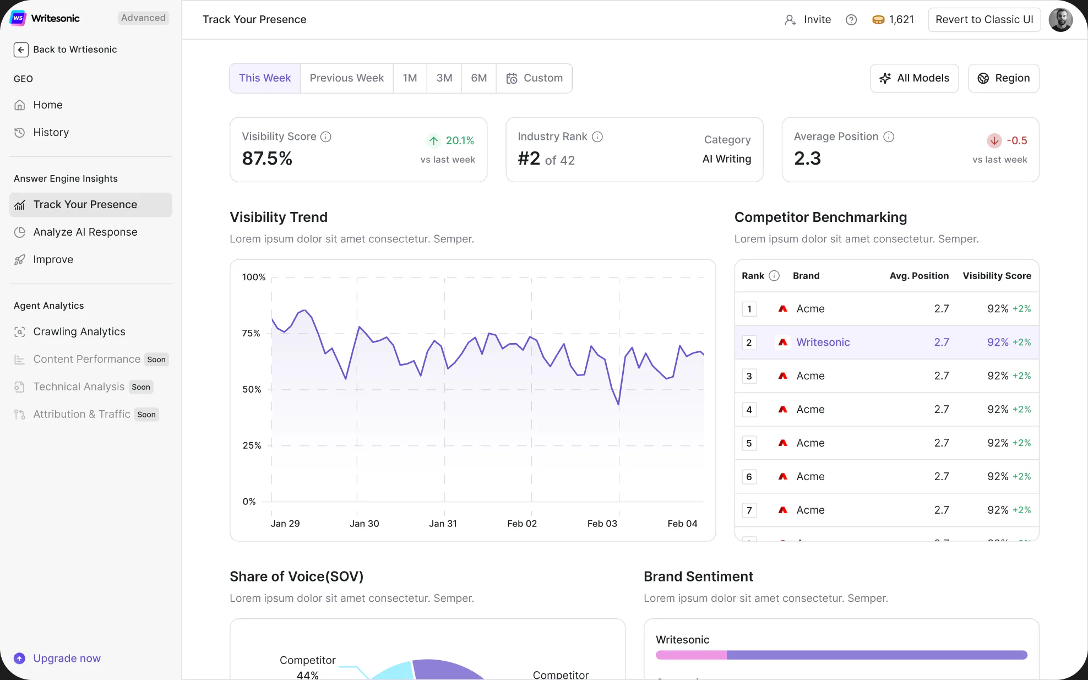
Task: Open the user profile avatar
Action: point(1060,20)
